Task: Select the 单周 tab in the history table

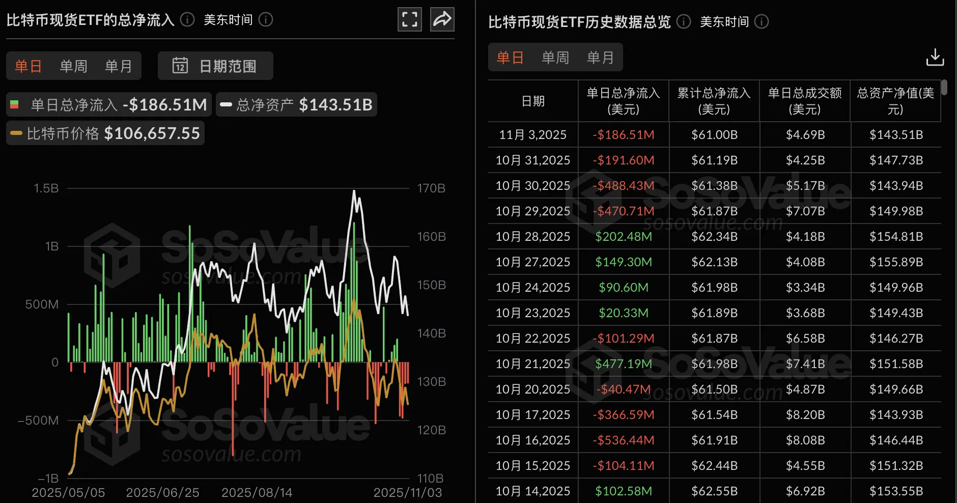Action: (x=555, y=57)
